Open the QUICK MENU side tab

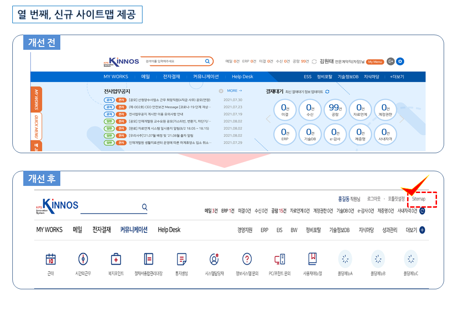(x=37, y=127)
